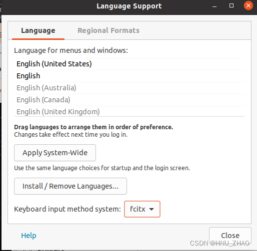Choose English (Canada) from the list
This screenshot has width=257, height=251.
coord(129,100)
